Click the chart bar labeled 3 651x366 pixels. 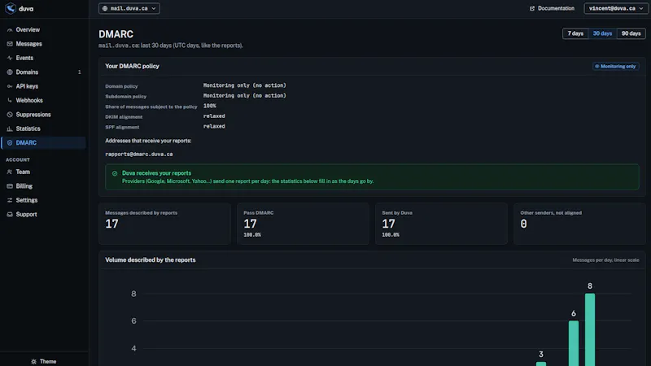(541, 364)
